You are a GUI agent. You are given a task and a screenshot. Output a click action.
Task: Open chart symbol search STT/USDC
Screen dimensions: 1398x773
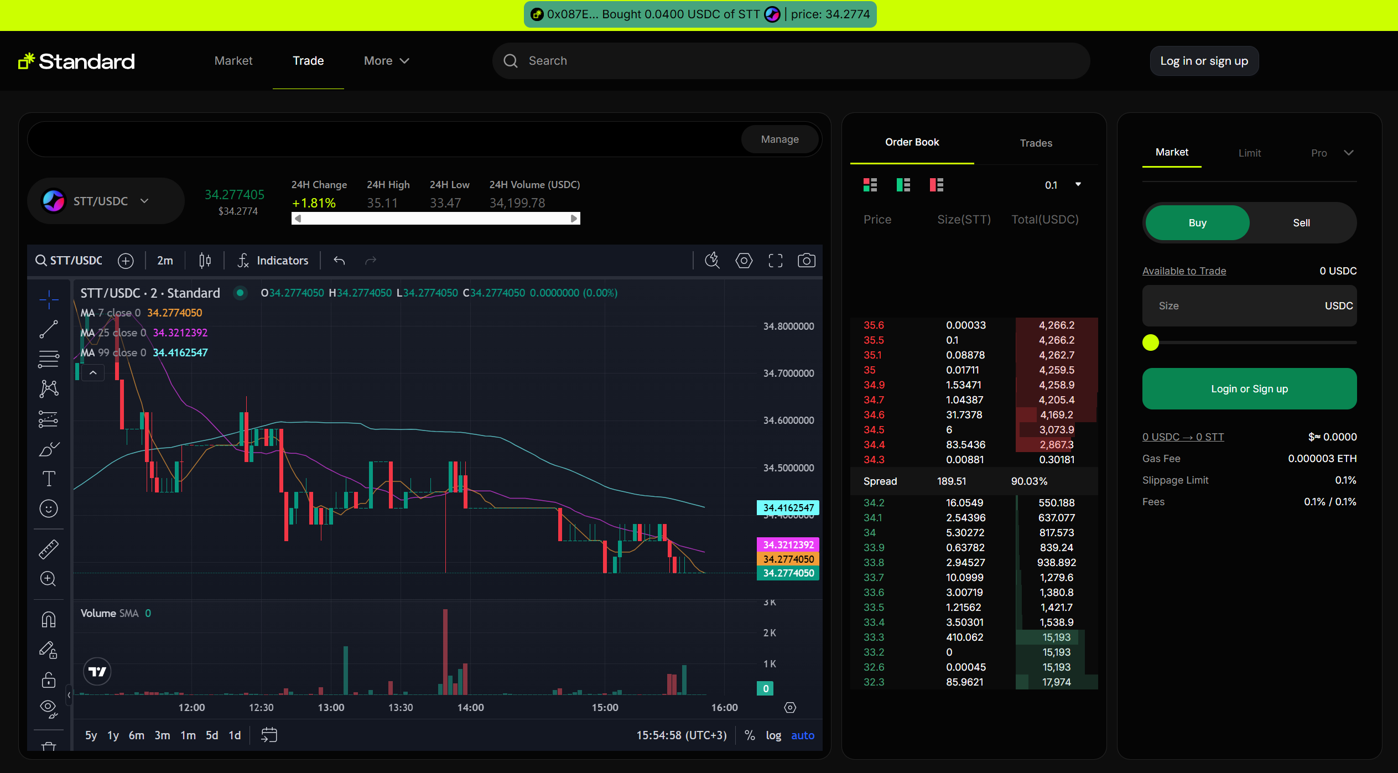[x=69, y=261]
